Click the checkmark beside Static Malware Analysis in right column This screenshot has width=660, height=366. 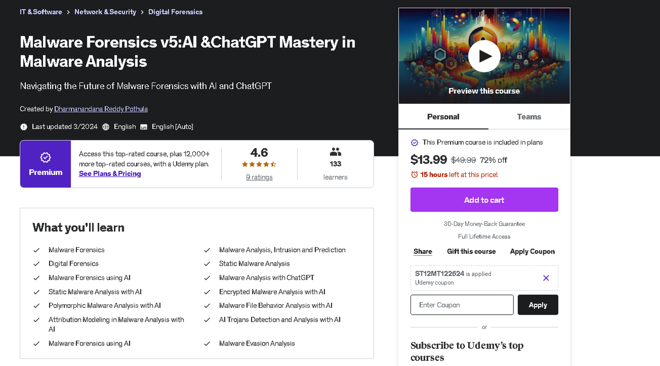coord(207,264)
